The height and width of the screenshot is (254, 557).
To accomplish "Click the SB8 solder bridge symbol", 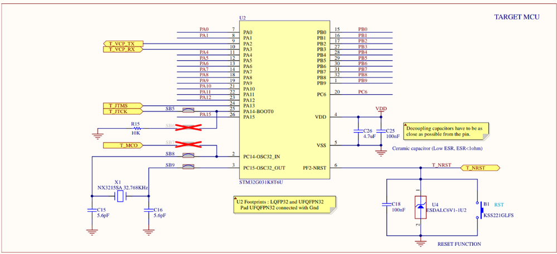I will [x=188, y=155].
